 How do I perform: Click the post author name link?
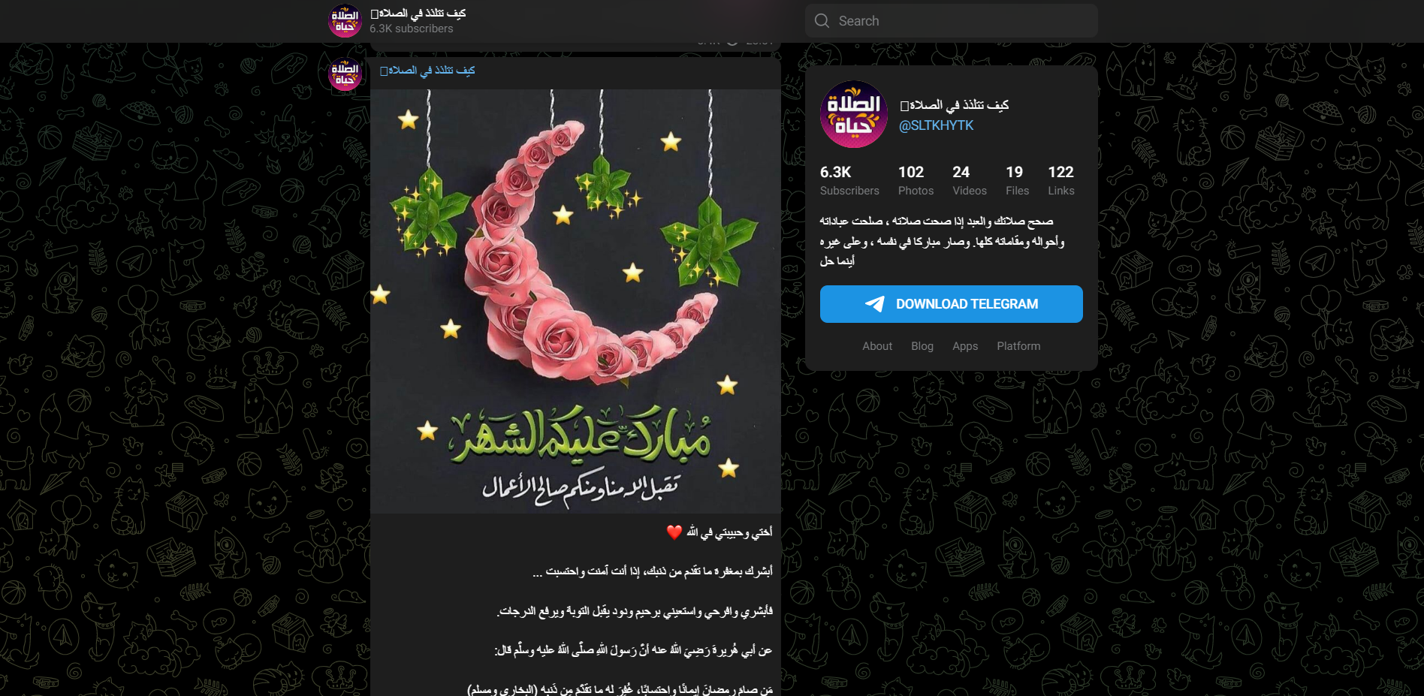[x=427, y=71]
